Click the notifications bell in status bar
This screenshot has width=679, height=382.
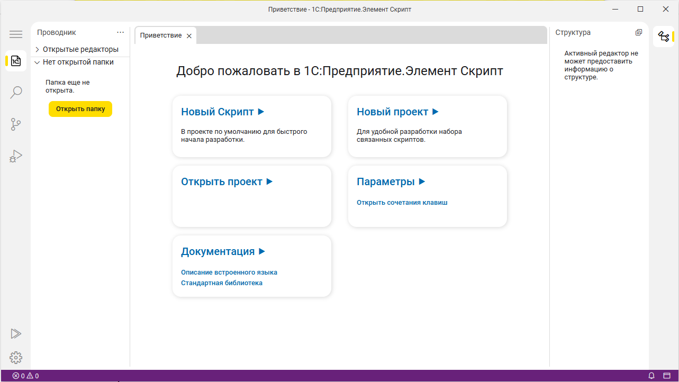651,376
